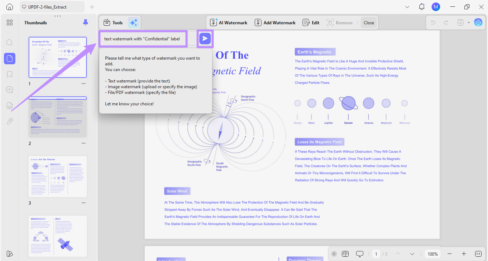Zoom out with minus button

449,254
